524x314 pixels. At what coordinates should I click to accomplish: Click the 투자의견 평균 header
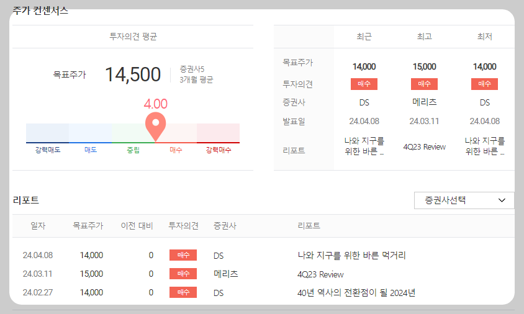point(133,37)
